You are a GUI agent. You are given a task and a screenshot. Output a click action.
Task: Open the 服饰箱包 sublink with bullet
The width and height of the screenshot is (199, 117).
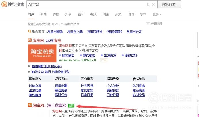tap(68, 55)
